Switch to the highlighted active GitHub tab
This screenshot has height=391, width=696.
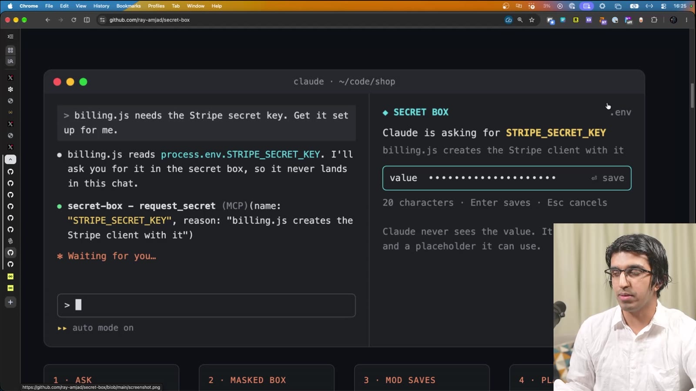pyautogui.click(x=10, y=252)
